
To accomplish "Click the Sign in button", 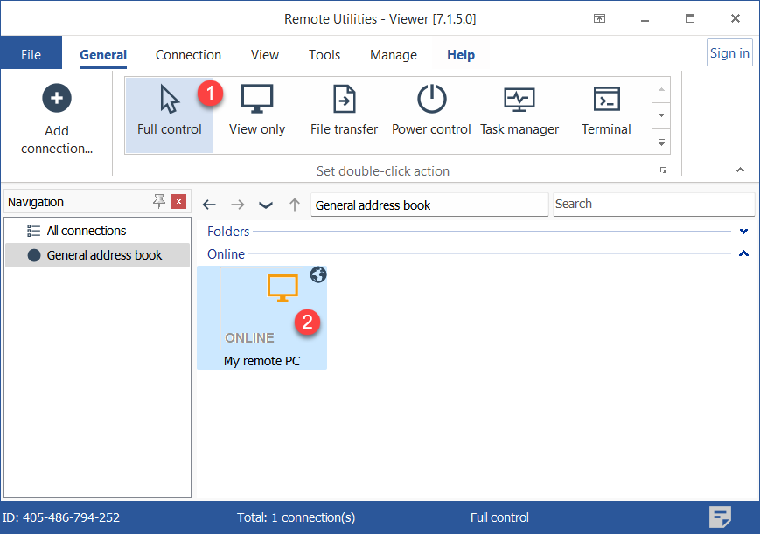I will point(729,53).
